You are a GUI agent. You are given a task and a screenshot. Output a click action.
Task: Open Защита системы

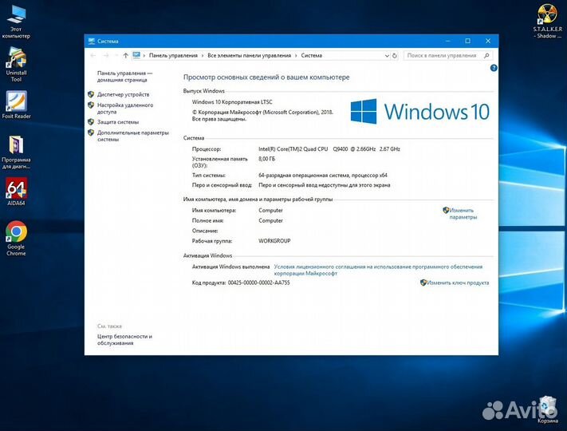pos(118,122)
